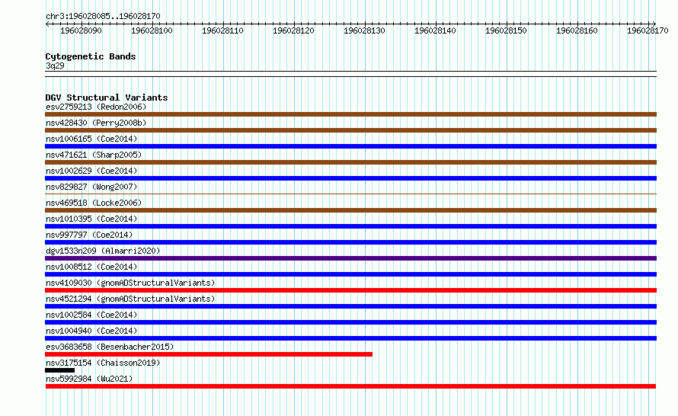Click the DGV Structural Variants track title
This screenshot has height=416, width=678.
107,98
